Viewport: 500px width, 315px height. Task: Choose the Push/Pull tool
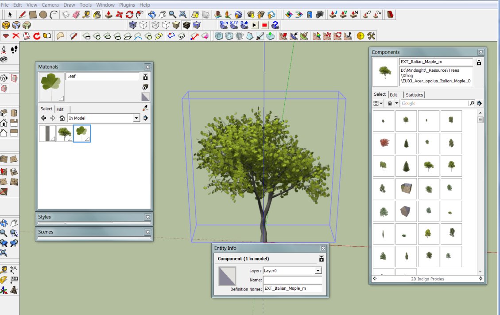click(109, 15)
